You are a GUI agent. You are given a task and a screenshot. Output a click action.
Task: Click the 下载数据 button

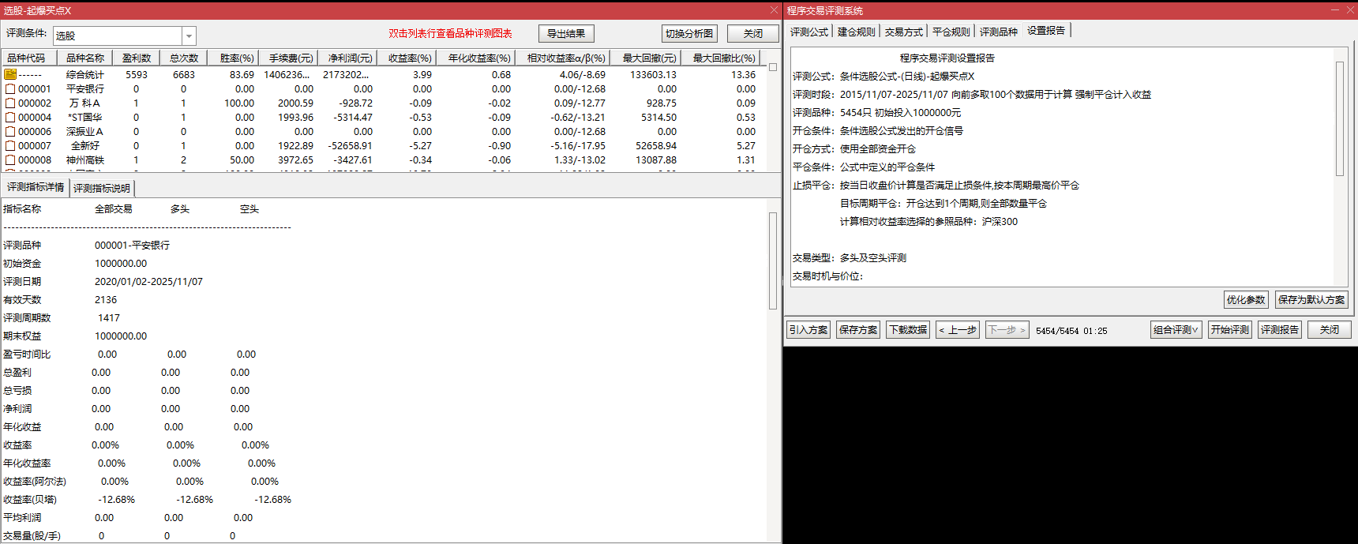(x=908, y=330)
